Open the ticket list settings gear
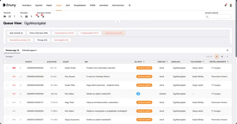 [227, 50]
